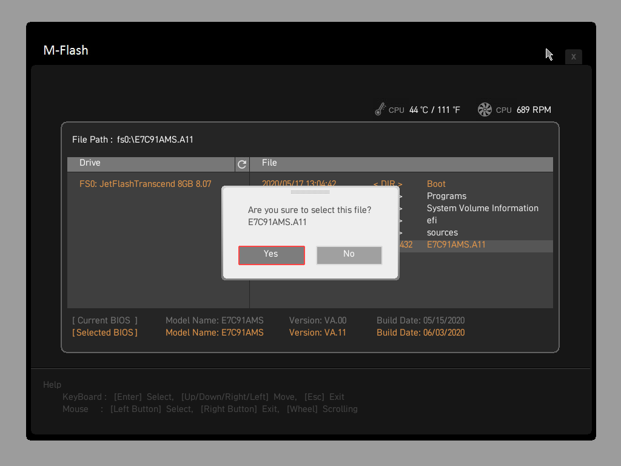Click the E7C91AMS.A11 filename in the dialog
This screenshot has width=621, height=466.
click(x=277, y=222)
